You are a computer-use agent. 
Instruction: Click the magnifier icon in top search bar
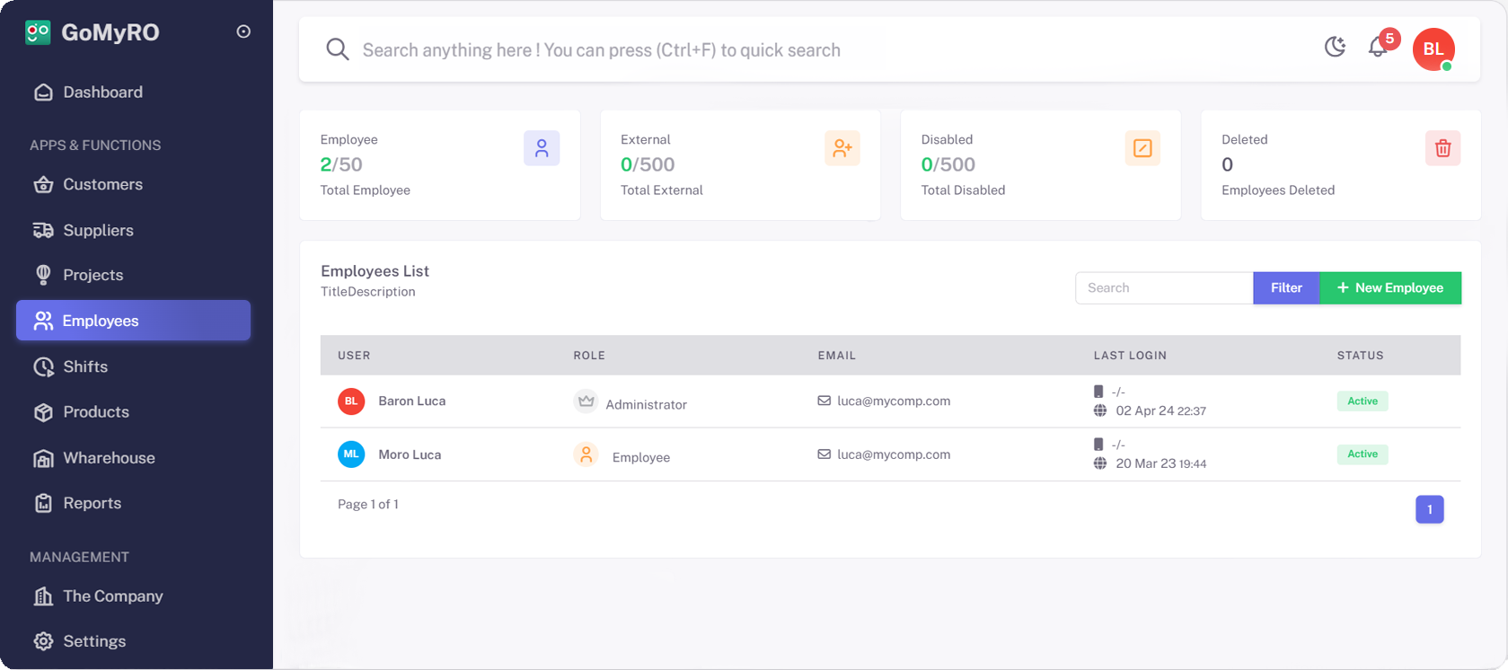point(338,49)
